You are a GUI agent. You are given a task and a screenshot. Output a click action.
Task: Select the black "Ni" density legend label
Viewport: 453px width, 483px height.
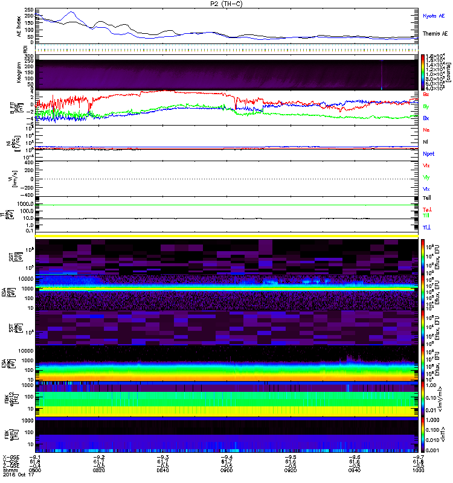tap(425, 142)
